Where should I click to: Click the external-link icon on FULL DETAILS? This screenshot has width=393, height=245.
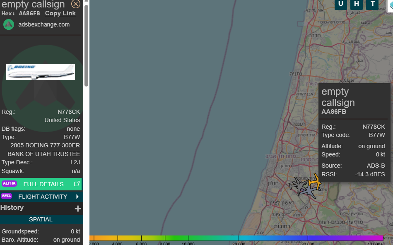(77, 184)
